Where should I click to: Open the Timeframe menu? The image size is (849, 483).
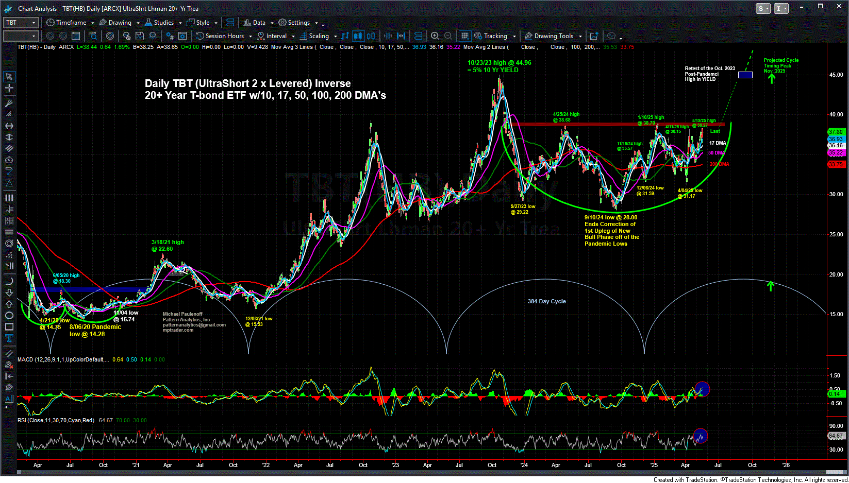[67, 23]
